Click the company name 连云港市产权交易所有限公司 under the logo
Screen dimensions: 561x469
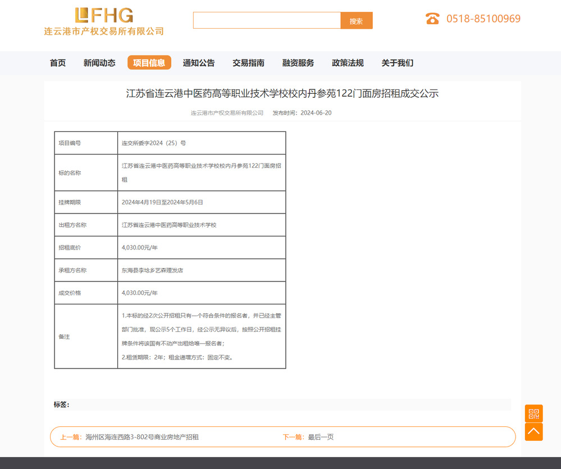pyautogui.click(x=104, y=31)
